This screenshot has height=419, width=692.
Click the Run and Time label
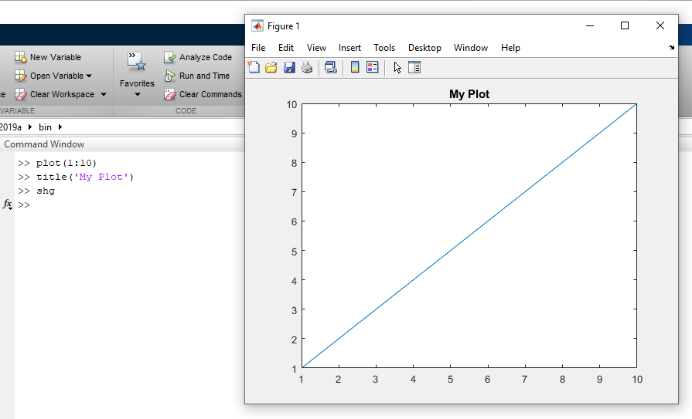tap(204, 76)
